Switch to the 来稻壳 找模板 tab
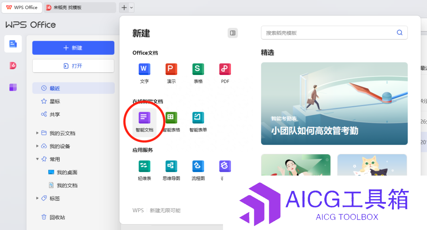 coord(80,7)
